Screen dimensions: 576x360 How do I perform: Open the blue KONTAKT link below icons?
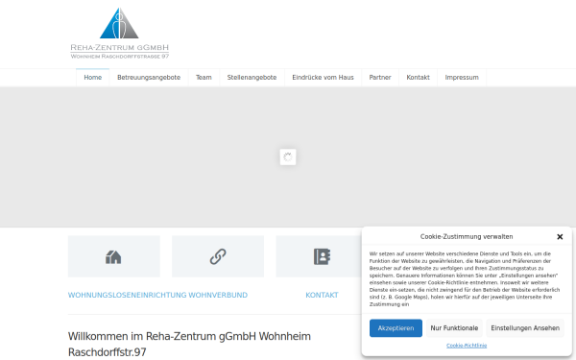click(x=322, y=295)
